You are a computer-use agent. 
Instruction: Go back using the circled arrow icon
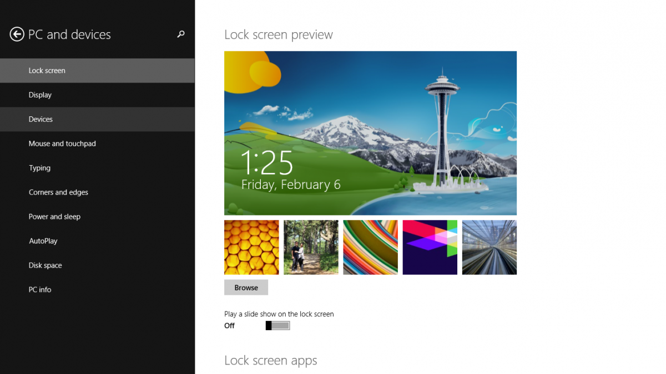[17, 34]
